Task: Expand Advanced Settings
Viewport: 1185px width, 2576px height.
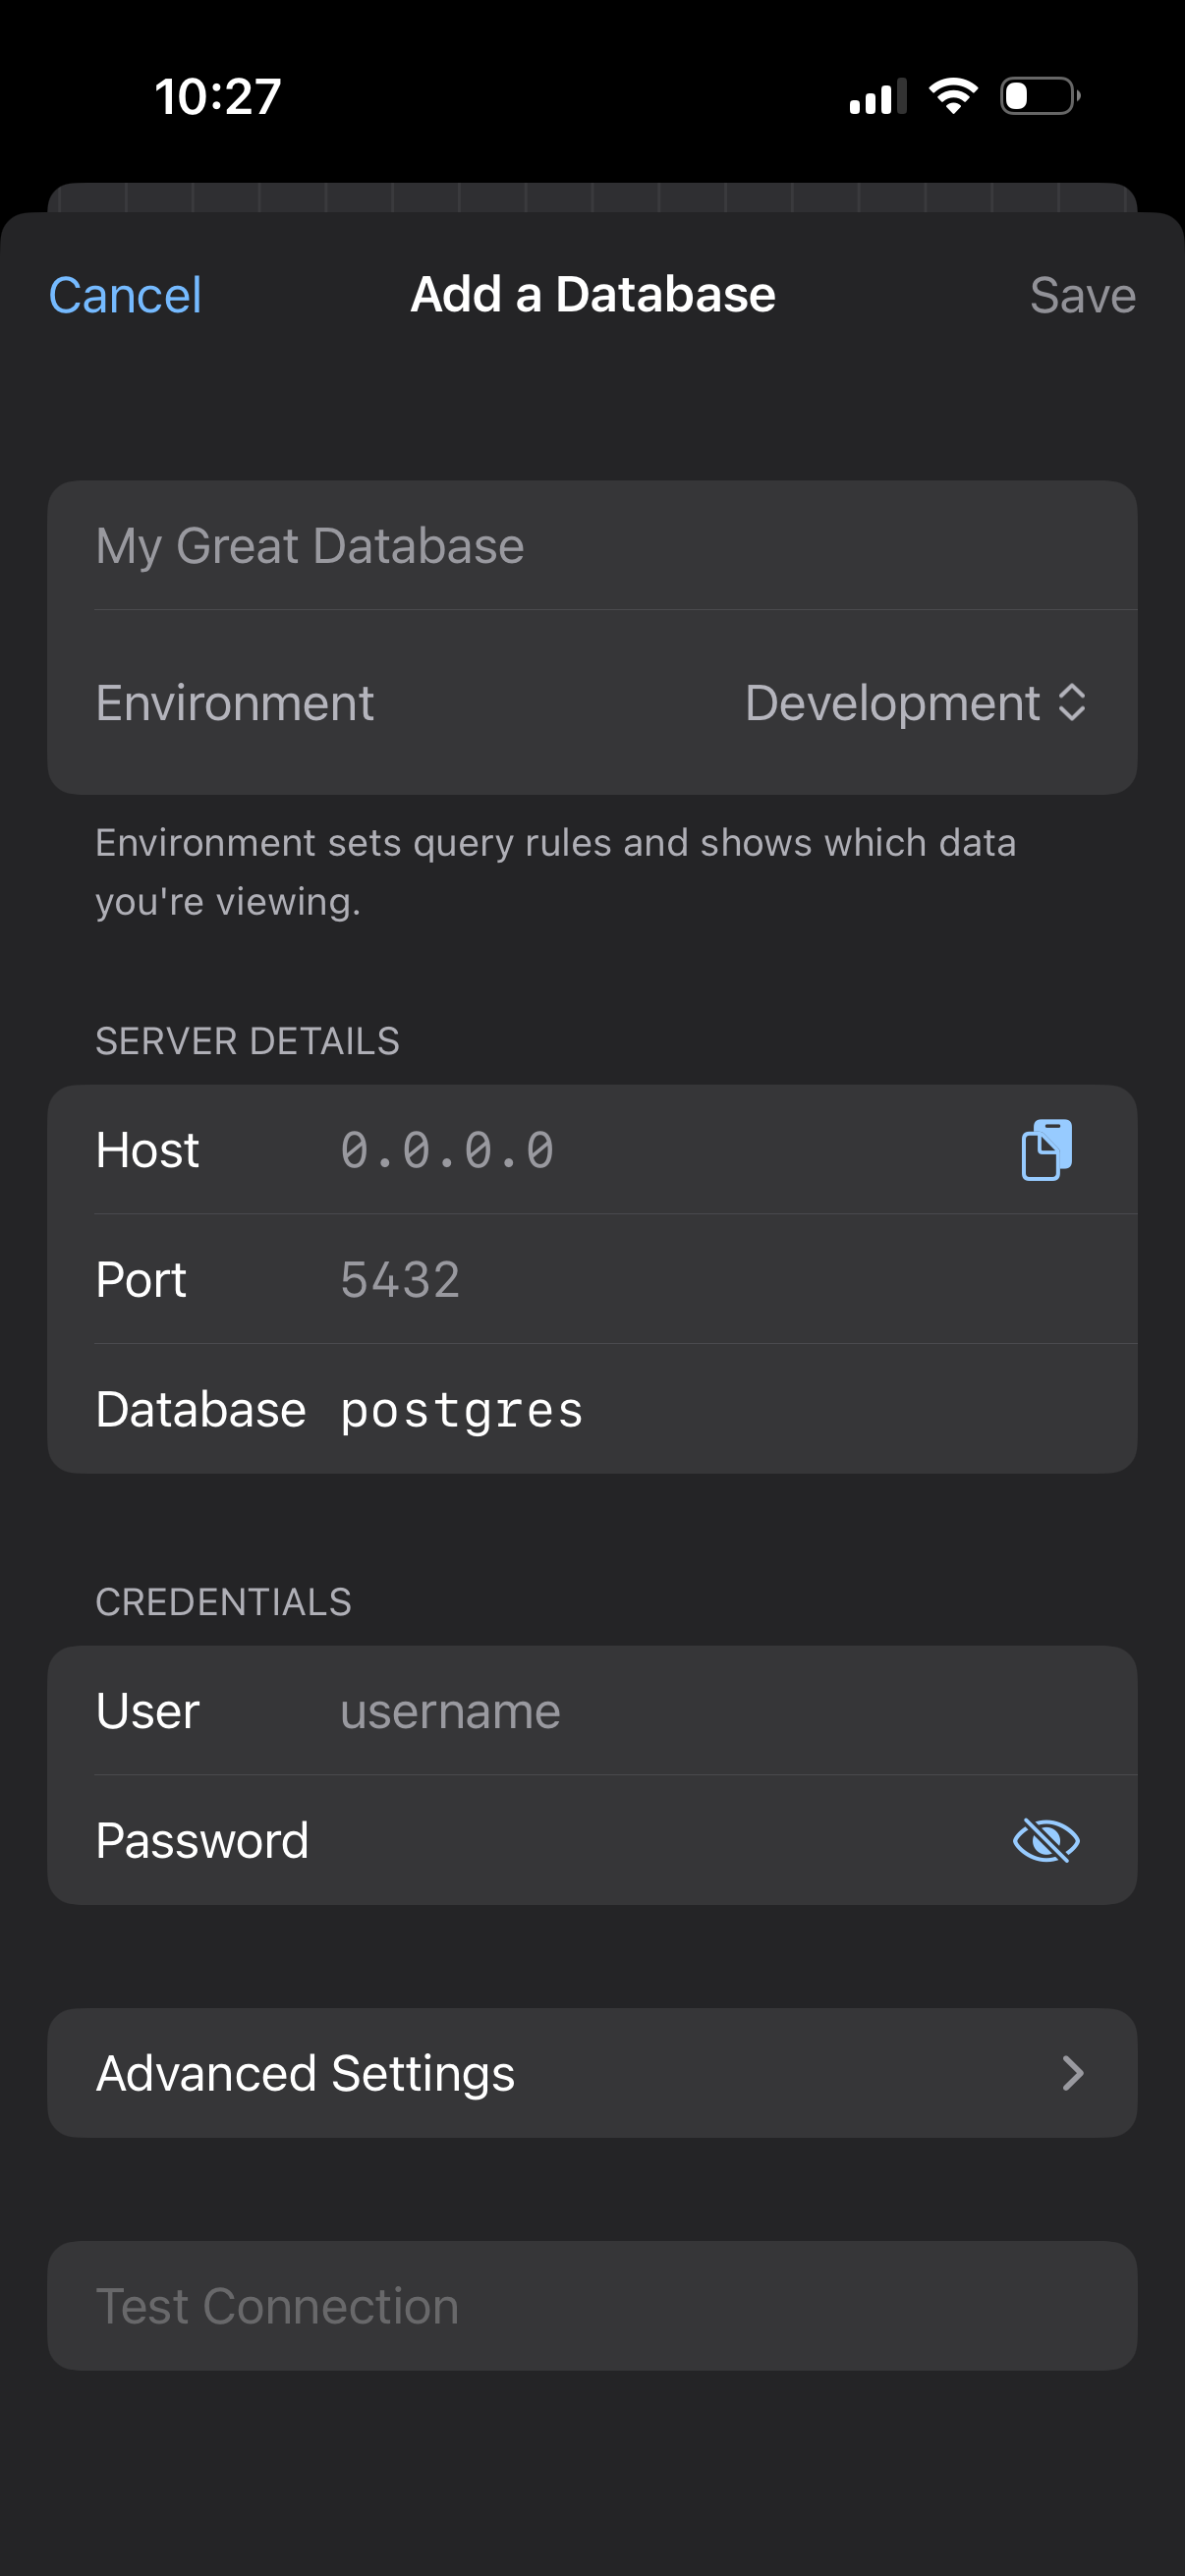Action: pyautogui.click(x=592, y=2074)
